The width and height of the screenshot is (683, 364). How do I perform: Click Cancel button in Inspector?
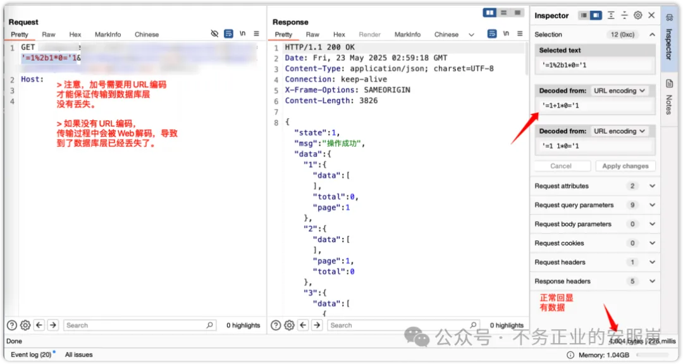pos(560,166)
